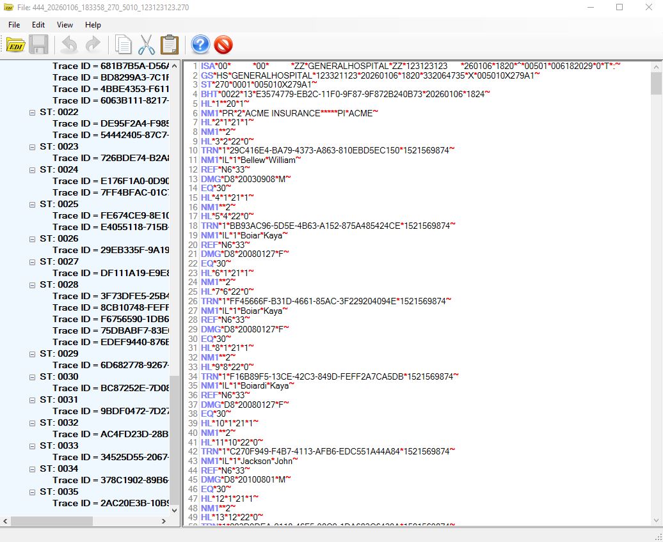Click the BHT*0022*13 segment line
Viewport: 663px width, 542px height.
pos(346,94)
